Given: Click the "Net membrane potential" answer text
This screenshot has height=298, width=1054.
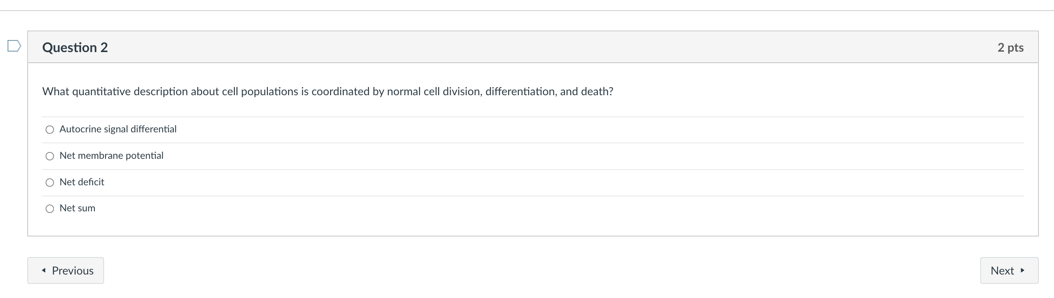Looking at the screenshot, I should tap(111, 156).
